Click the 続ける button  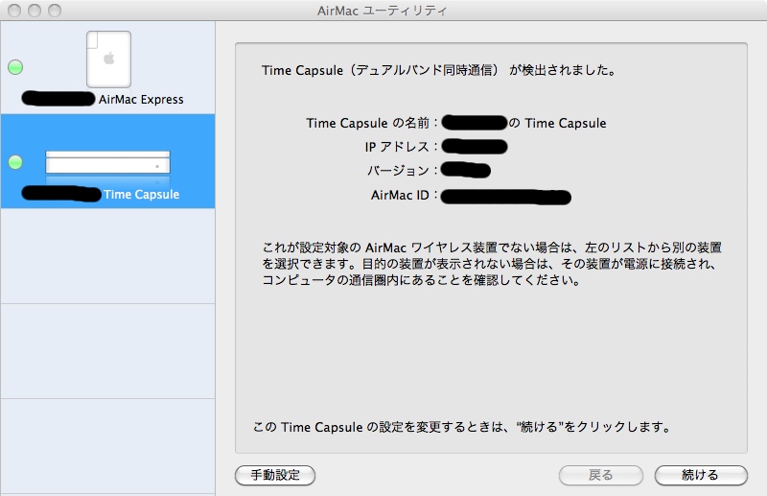[701, 475]
